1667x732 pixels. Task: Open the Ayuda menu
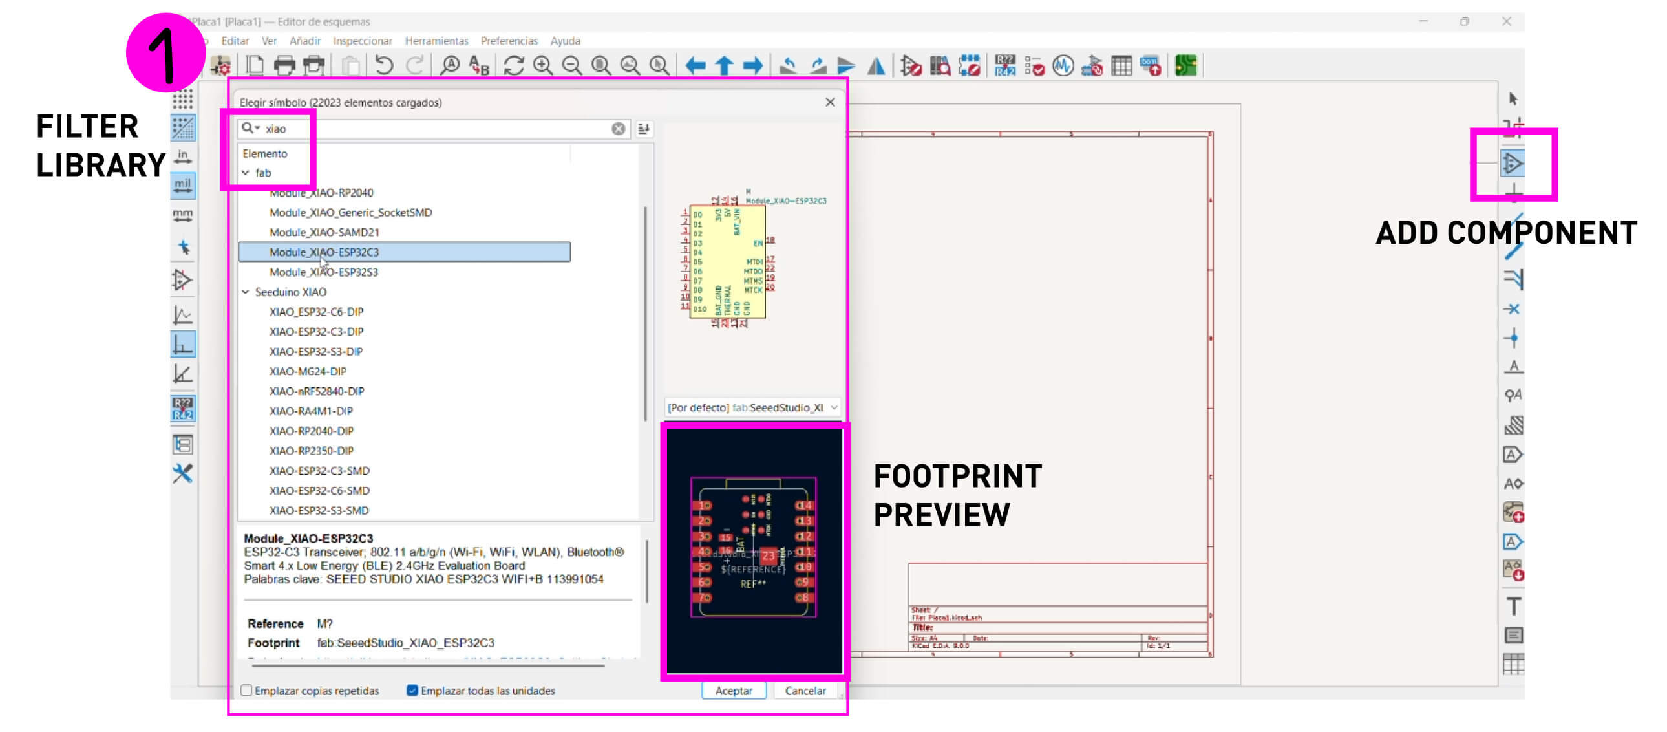pyautogui.click(x=566, y=41)
